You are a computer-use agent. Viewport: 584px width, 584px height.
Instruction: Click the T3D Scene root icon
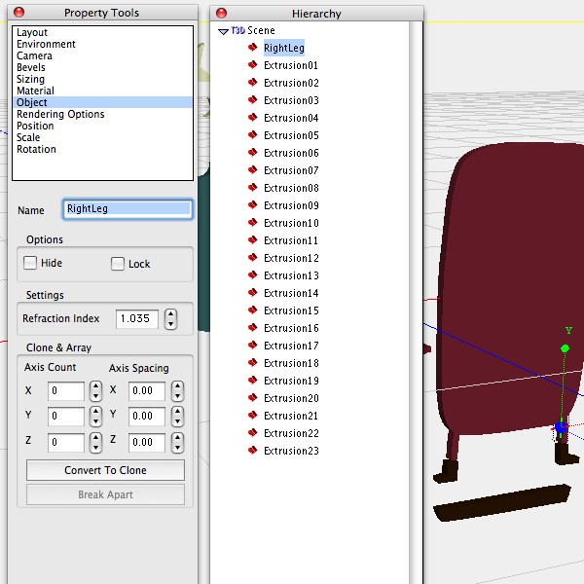click(x=237, y=30)
